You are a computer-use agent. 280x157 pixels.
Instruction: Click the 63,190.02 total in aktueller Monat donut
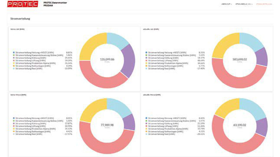click(240, 125)
